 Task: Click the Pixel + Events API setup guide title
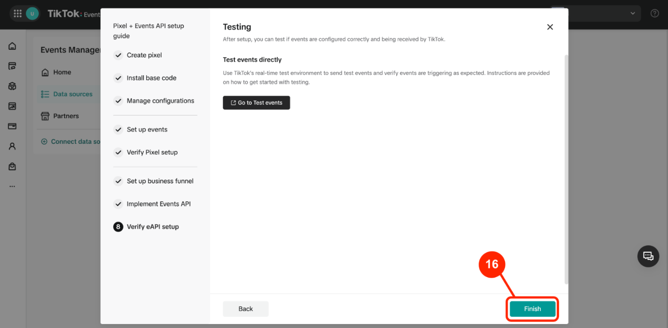click(149, 31)
